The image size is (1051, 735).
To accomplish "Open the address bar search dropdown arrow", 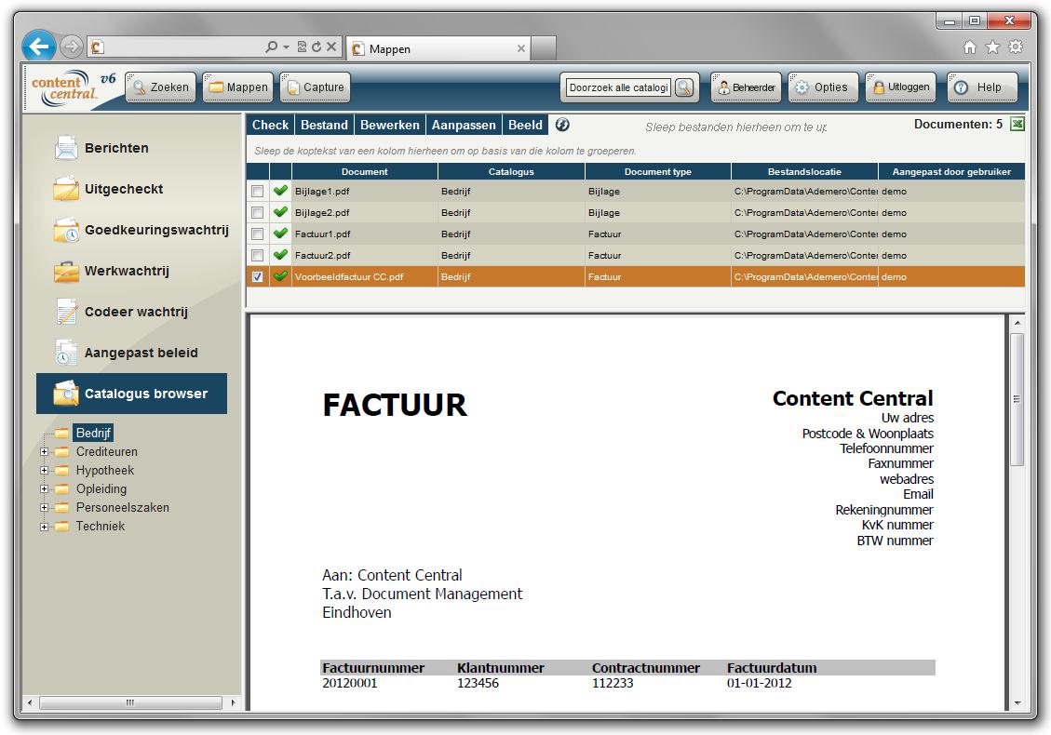I will tap(286, 47).
